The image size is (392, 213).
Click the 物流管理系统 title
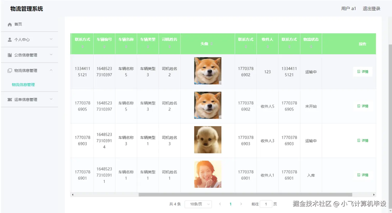27,9
